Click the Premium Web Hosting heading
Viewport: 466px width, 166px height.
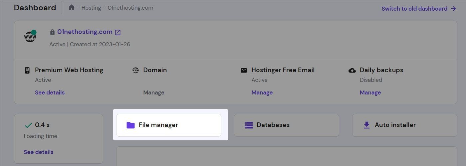click(69, 70)
